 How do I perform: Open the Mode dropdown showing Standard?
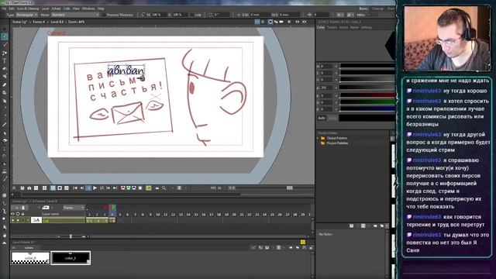(x=75, y=15)
